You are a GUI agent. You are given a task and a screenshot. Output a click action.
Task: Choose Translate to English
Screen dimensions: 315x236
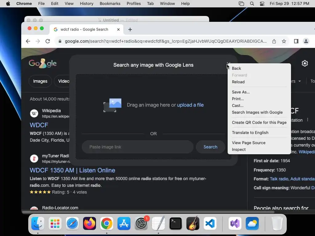[x=259, y=133]
